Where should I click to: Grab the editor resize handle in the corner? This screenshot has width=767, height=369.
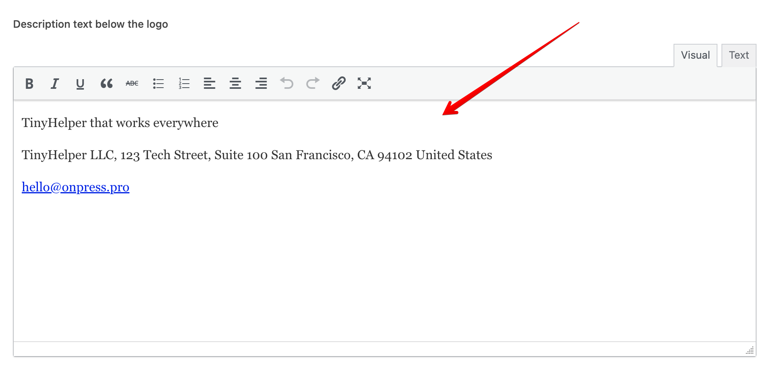pyautogui.click(x=750, y=351)
